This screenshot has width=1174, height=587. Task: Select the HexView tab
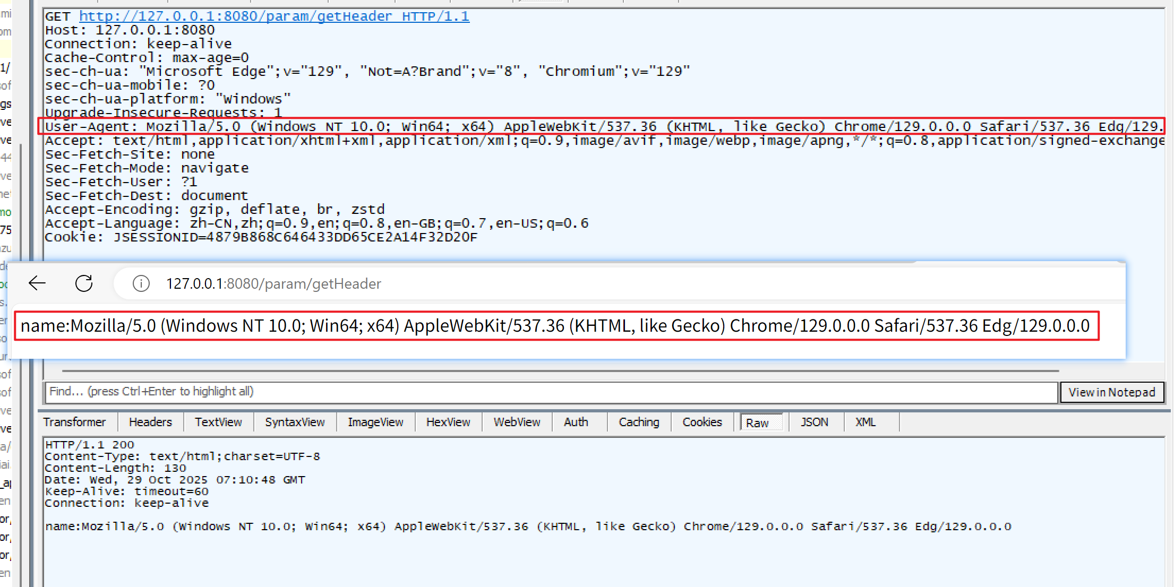[448, 422]
